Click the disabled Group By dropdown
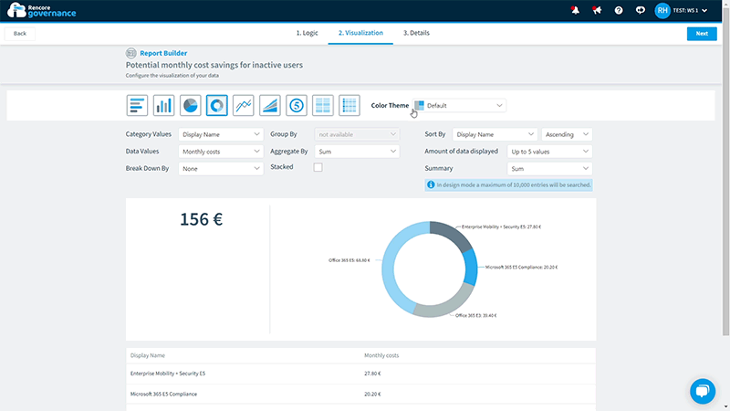The width and height of the screenshot is (730, 411). click(357, 134)
